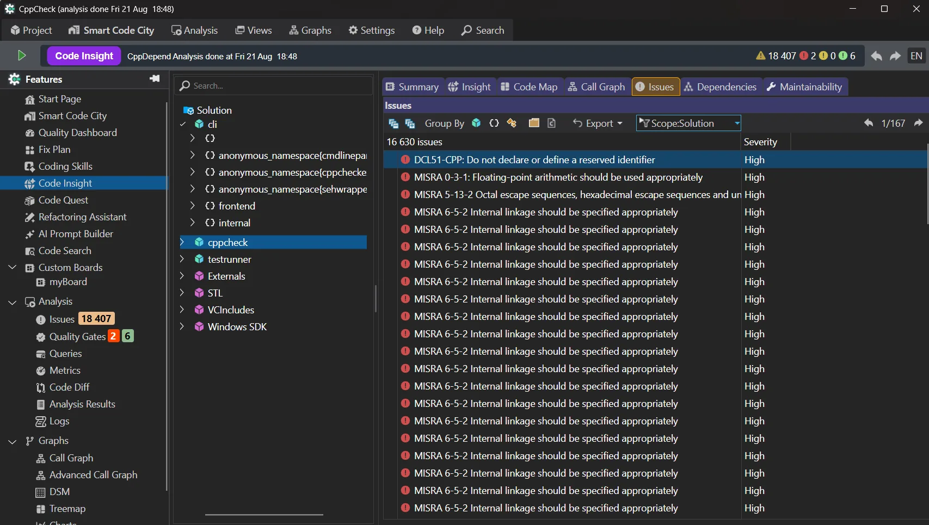Click the Code Insight purple button

84,55
